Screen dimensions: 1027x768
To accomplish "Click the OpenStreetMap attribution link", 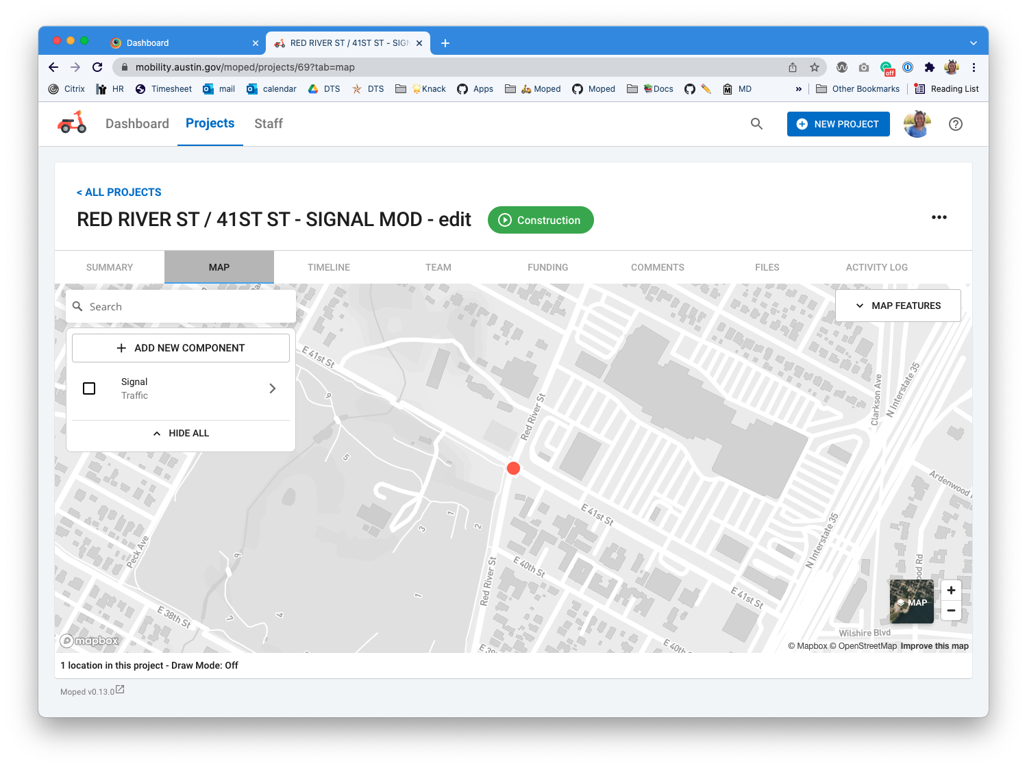I will (x=863, y=646).
